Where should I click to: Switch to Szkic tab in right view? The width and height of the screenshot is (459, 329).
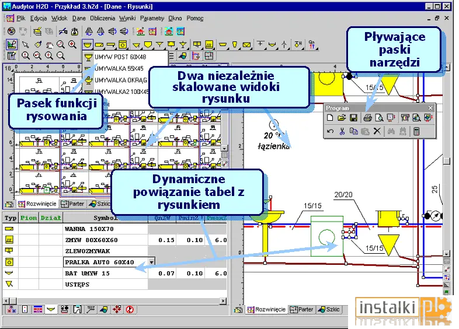click(329, 309)
